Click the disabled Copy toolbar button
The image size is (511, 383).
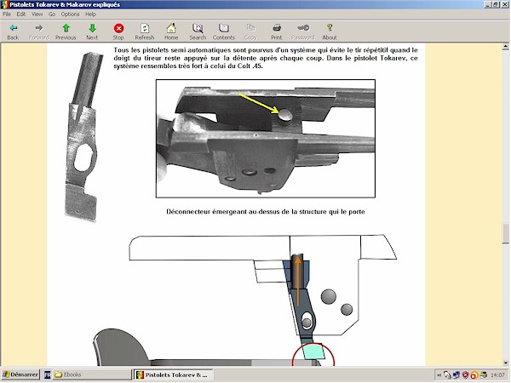(x=250, y=31)
